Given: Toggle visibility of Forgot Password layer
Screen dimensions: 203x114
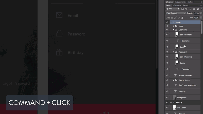Looking at the screenshot, I should pyautogui.click(x=167, y=75).
